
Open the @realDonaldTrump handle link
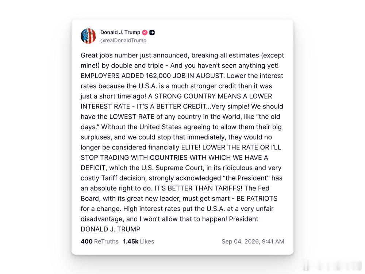coord(123,40)
